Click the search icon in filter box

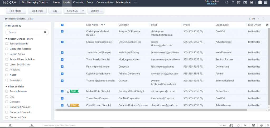(45, 32)
